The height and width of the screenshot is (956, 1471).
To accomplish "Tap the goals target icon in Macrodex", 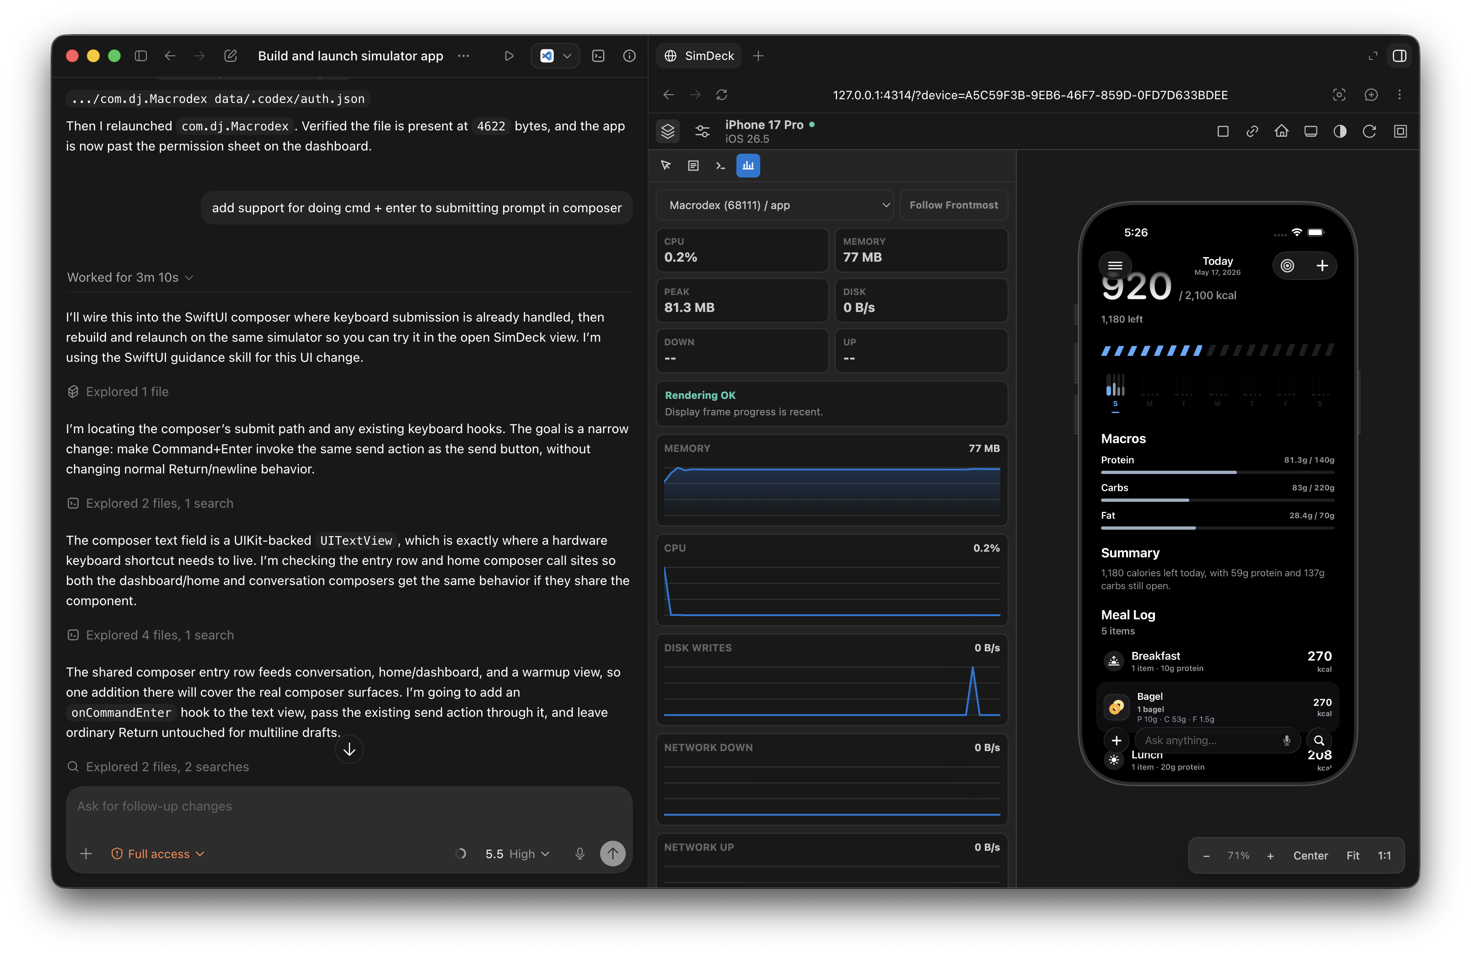I will [x=1288, y=266].
